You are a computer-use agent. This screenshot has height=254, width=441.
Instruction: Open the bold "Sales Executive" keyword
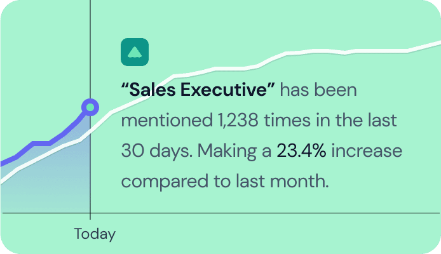point(198,90)
